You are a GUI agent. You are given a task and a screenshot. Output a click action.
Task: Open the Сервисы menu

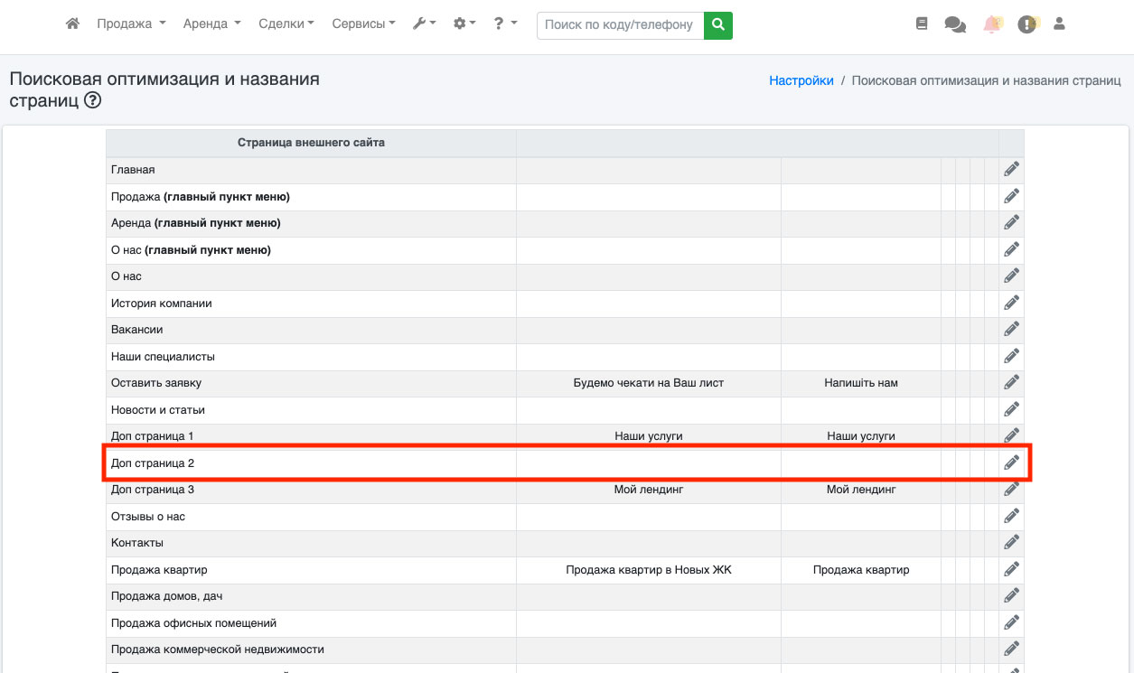(363, 24)
